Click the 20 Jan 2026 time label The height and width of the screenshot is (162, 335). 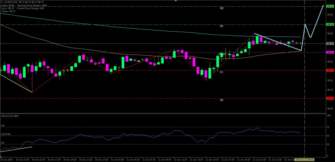(6, 160)
